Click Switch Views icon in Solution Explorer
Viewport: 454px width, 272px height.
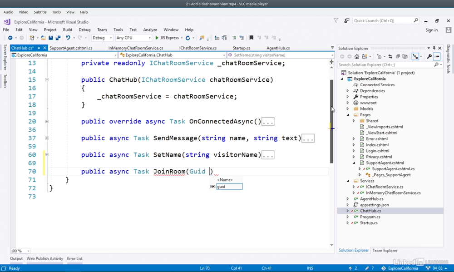click(x=365, y=56)
